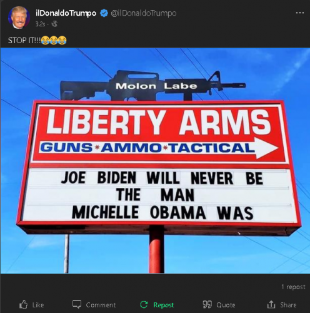310x313 pixels.
Task: Click the green circular Repost icon
Action: pos(144,305)
